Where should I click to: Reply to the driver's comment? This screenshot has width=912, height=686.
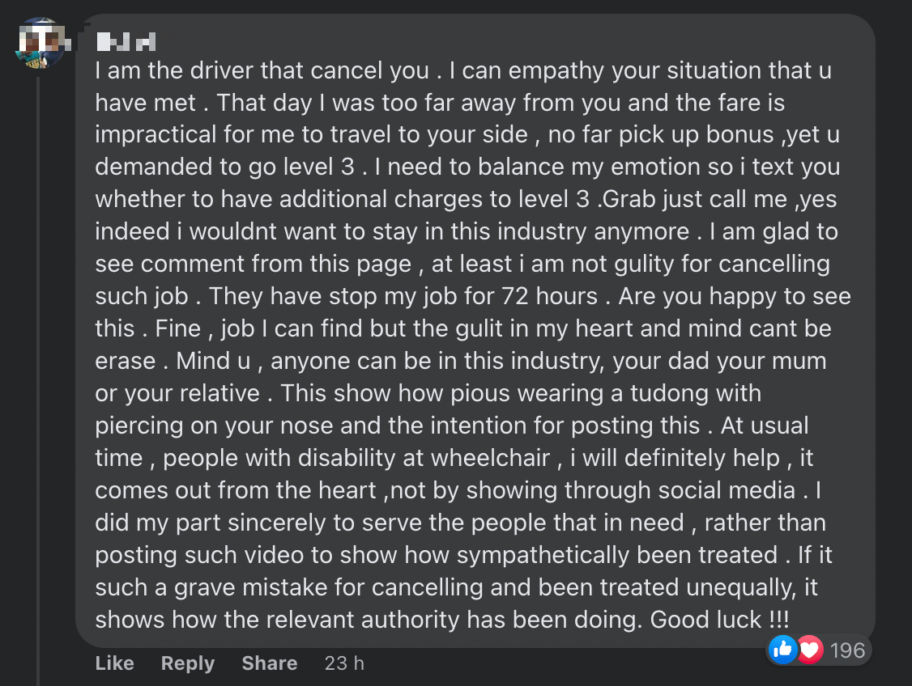point(188,663)
